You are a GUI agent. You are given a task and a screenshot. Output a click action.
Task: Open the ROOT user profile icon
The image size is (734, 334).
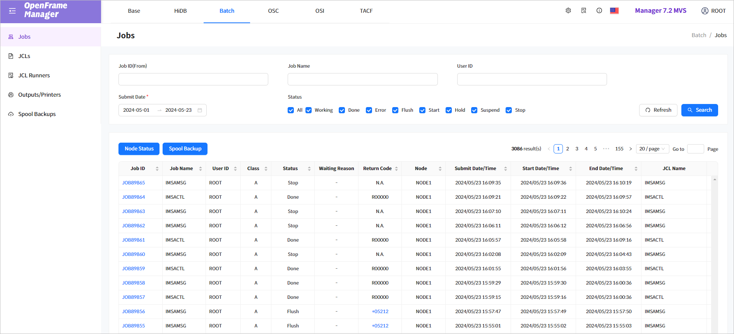(705, 11)
